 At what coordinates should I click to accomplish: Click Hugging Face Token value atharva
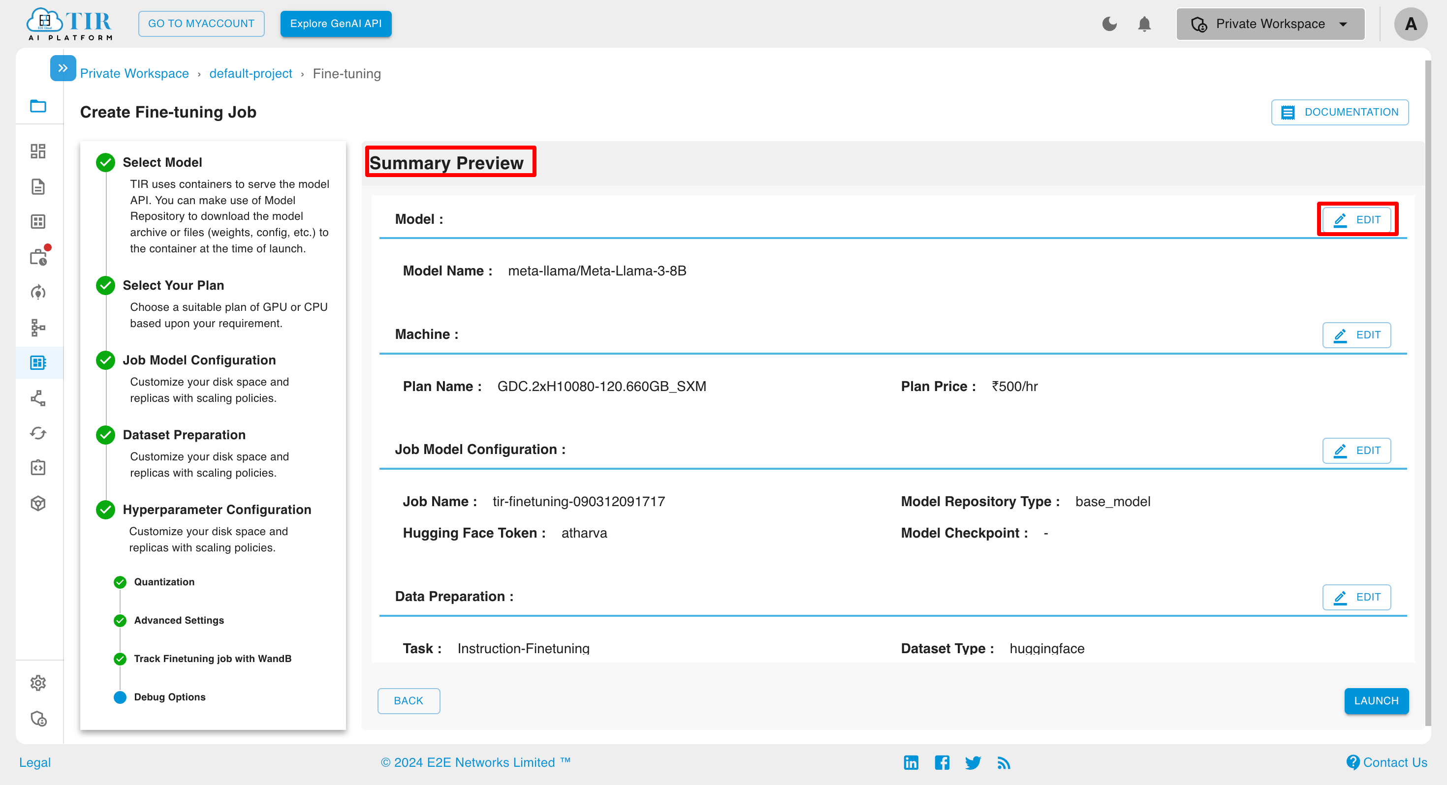584,533
